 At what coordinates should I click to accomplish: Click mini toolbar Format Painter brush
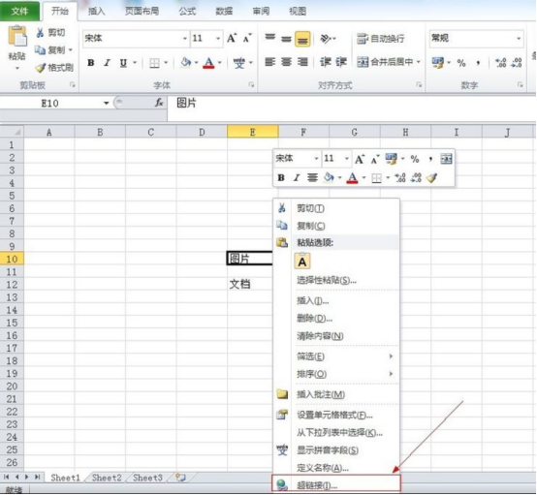[x=431, y=177]
